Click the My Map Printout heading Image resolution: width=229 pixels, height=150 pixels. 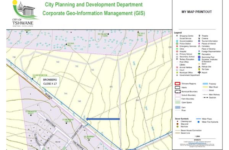[197, 12]
